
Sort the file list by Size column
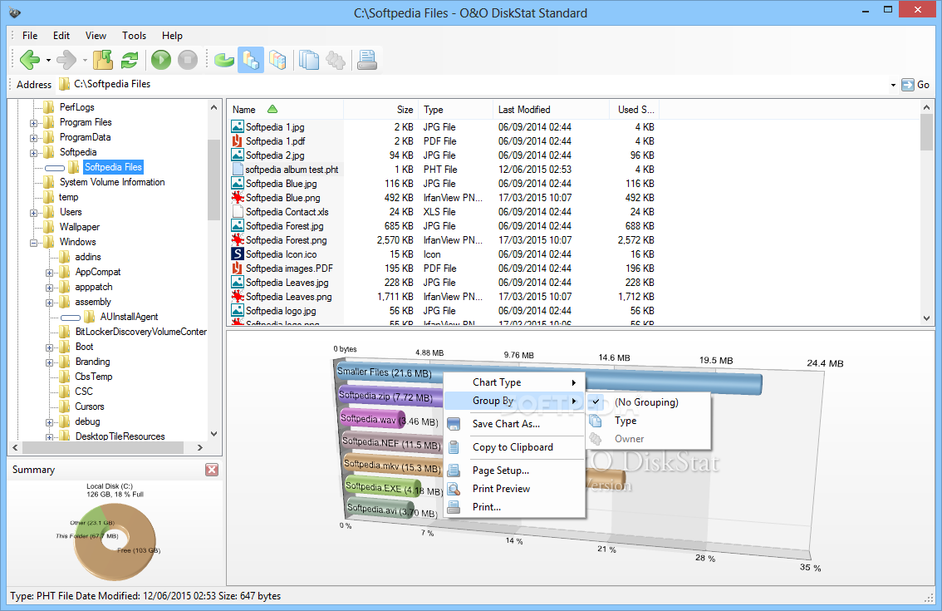click(380, 110)
